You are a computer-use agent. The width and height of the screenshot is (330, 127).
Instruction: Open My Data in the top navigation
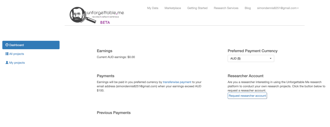153,8
